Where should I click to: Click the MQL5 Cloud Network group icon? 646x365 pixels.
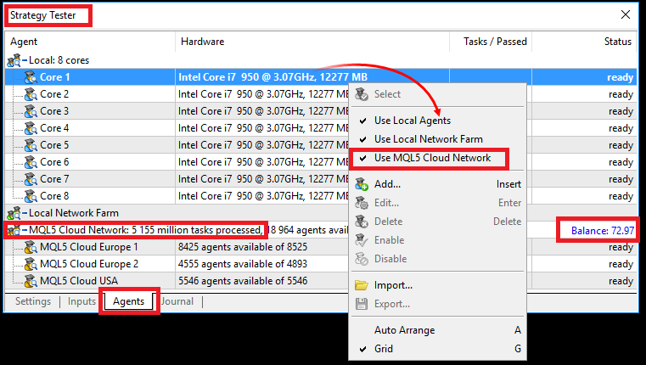click(14, 230)
